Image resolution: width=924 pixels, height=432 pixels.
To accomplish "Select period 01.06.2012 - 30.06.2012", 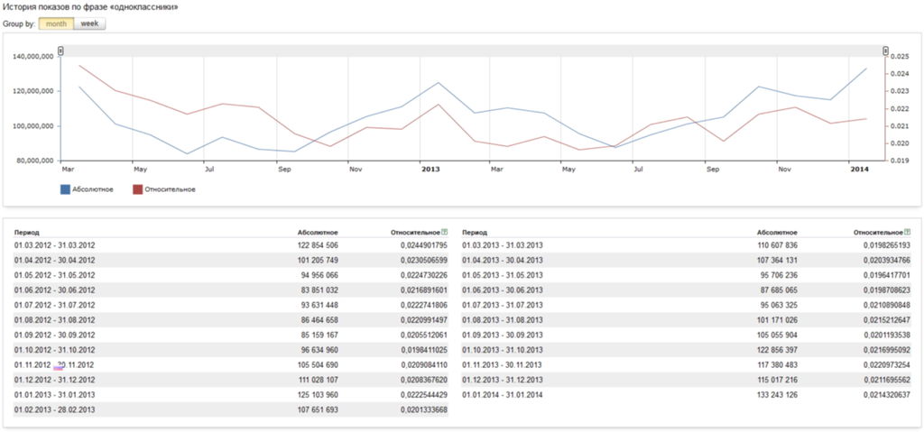I will (x=55, y=290).
